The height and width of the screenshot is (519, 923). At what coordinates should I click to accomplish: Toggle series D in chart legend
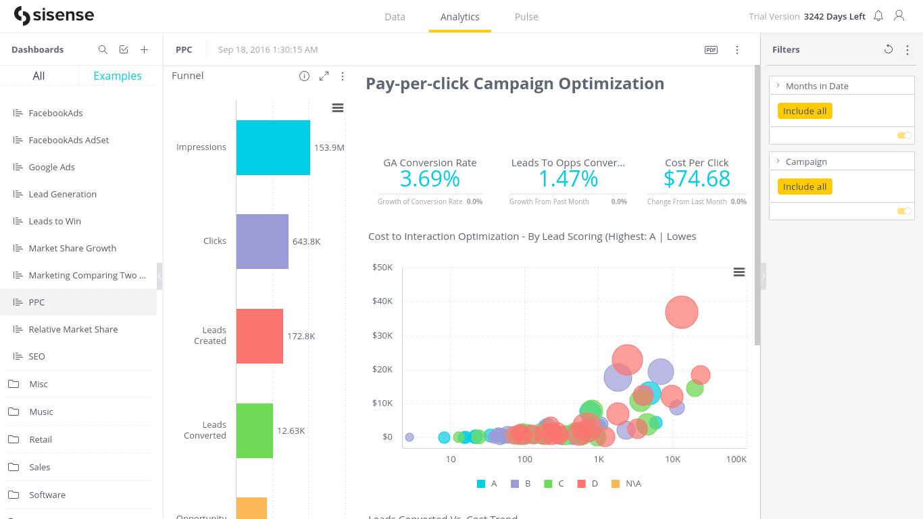pyautogui.click(x=588, y=484)
